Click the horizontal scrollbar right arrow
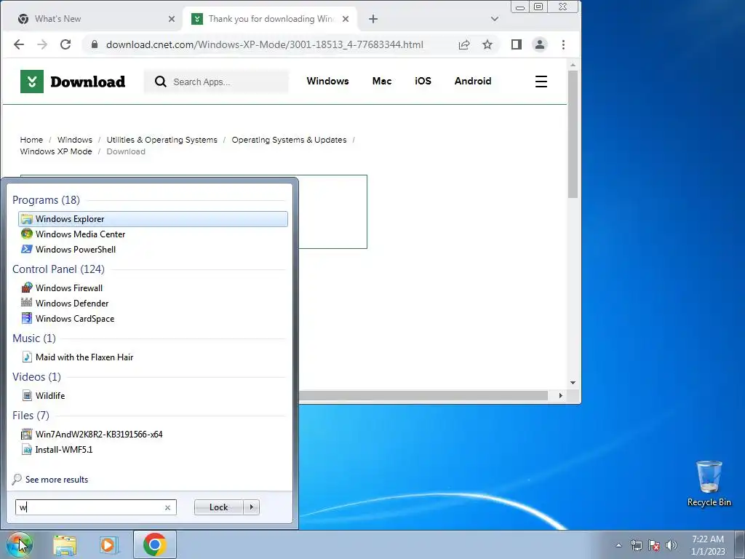The height and width of the screenshot is (559, 745). coord(561,395)
